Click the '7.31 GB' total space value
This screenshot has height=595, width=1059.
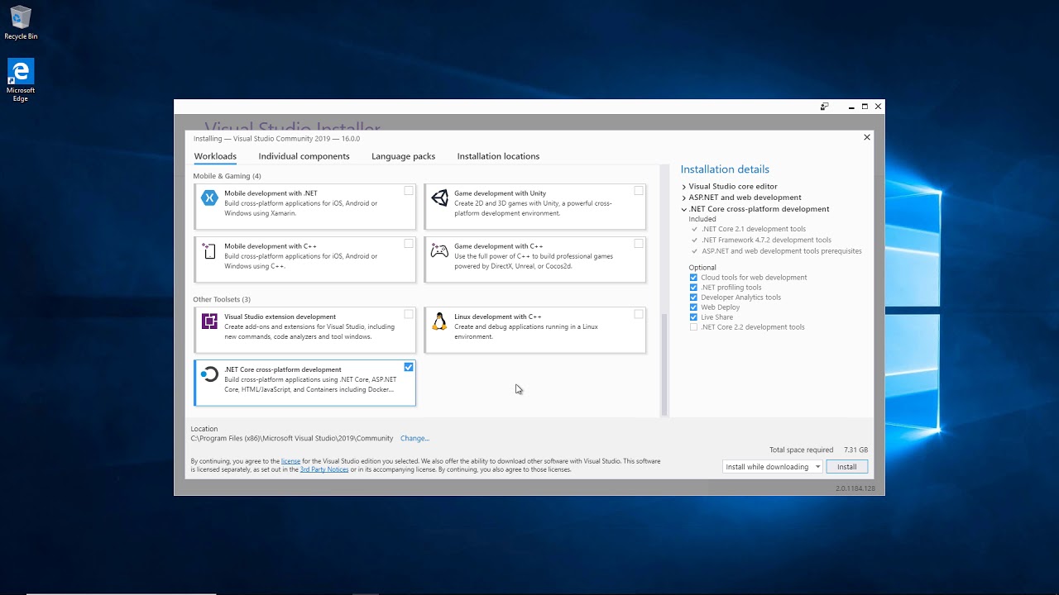coord(855,450)
